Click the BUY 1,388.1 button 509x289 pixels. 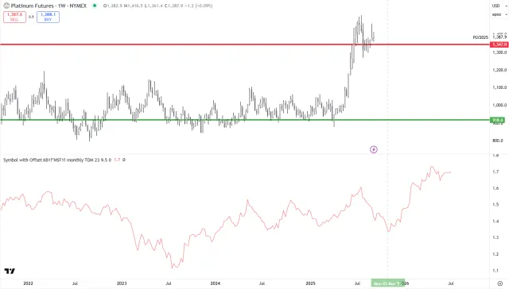click(48, 17)
